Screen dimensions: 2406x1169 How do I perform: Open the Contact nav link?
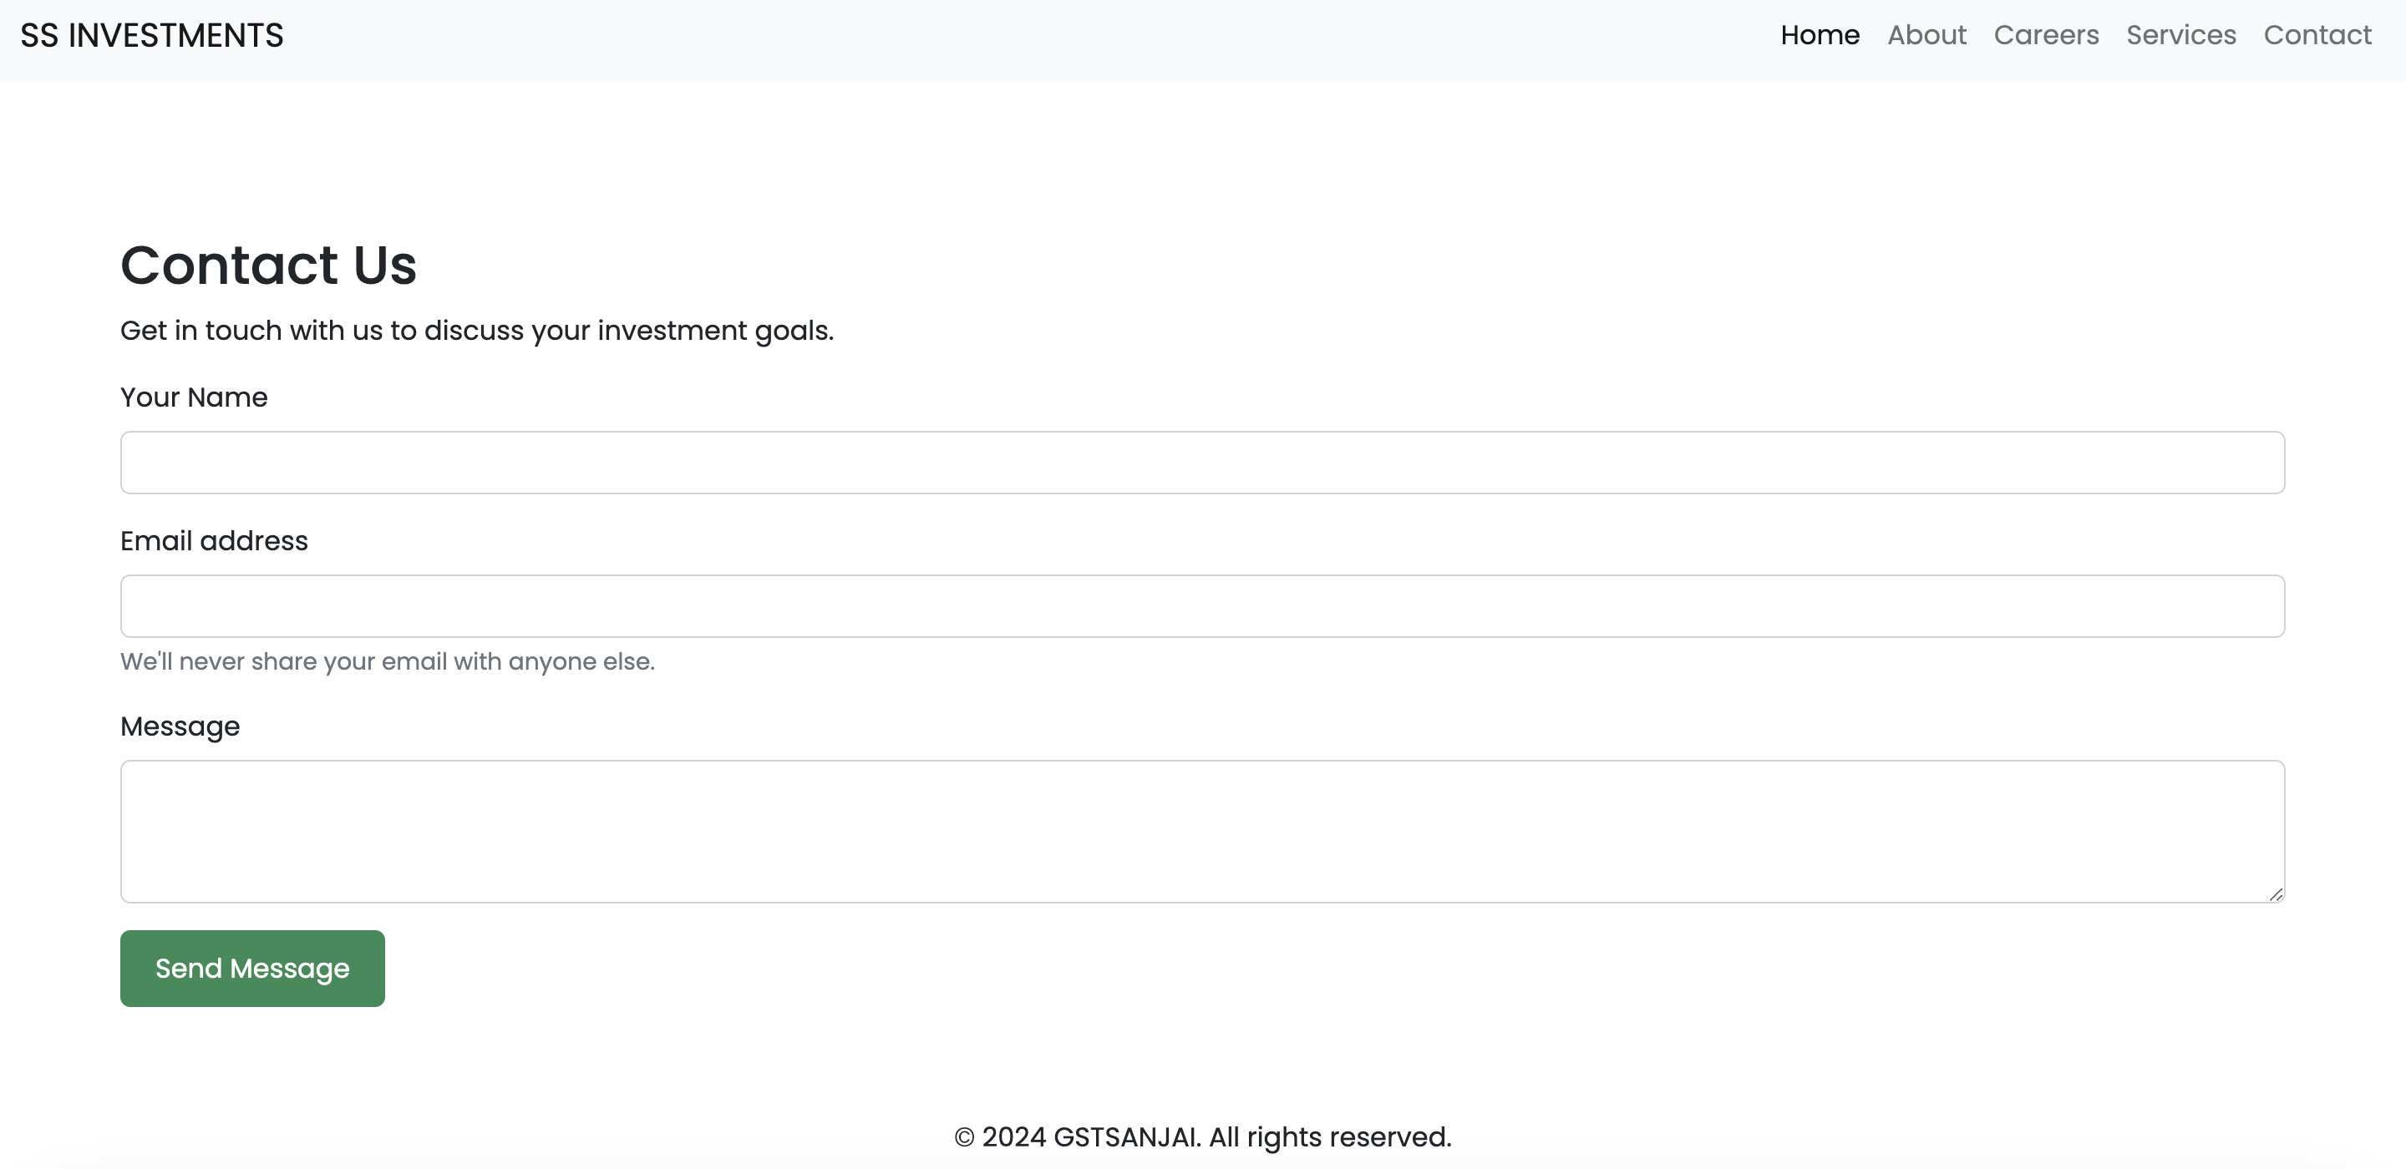(x=2317, y=35)
